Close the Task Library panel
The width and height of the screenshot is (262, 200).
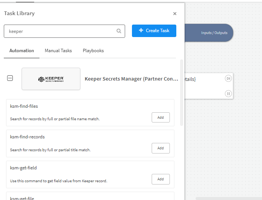click(x=175, y=14)
